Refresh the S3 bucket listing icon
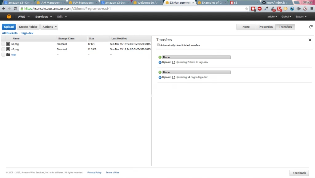315x178 pixels. (311, 27)
